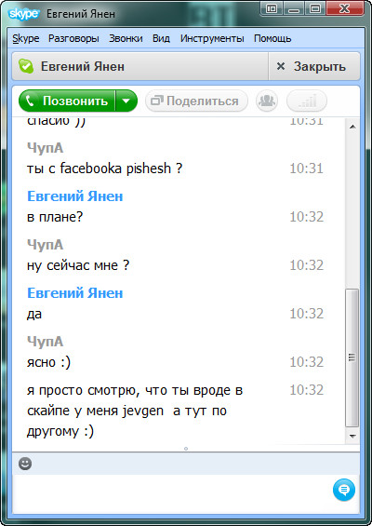Click the chat scrollbar thumb

click(352, 357)
